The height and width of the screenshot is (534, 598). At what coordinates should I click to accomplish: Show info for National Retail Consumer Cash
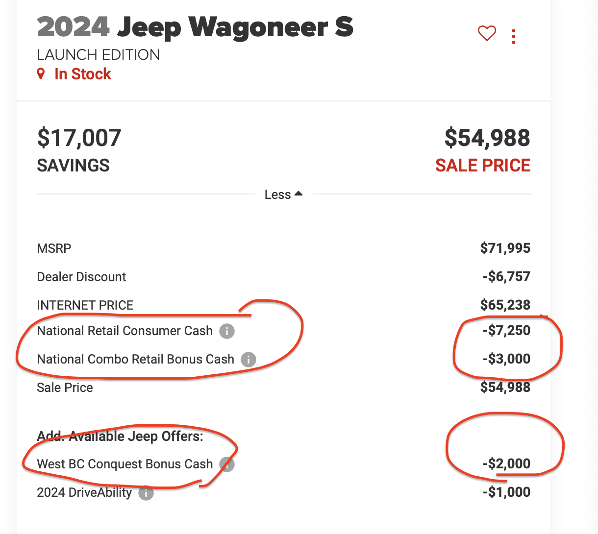226,331
